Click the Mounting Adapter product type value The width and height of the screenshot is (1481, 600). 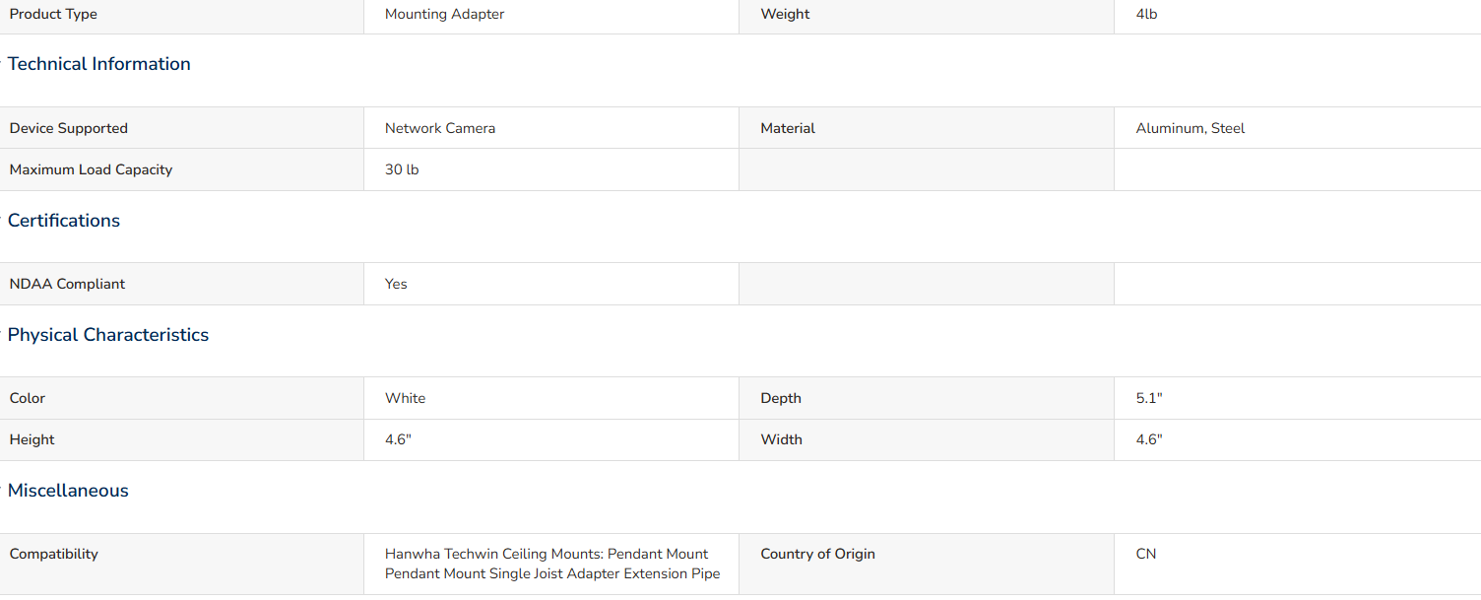[x=445, y=14]
